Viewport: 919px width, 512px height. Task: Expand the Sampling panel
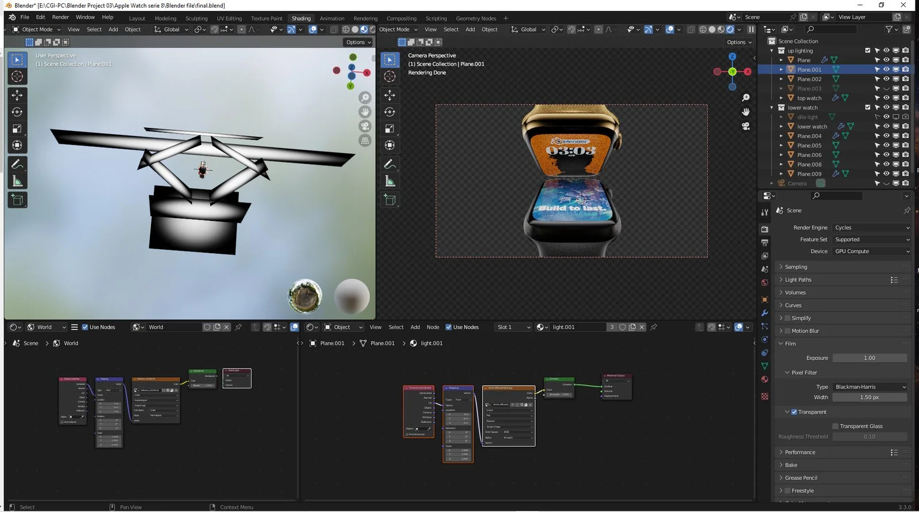796,267
